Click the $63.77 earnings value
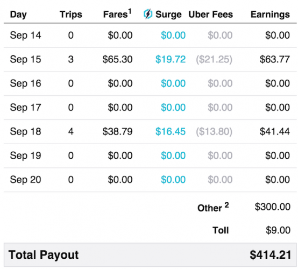The width and height of the screenshot is (298, 269). point(275,59)
